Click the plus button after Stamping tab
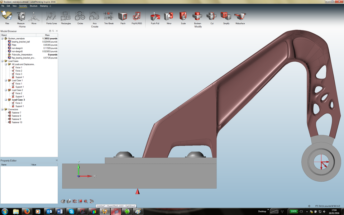The width and height of the screenshot is (344, 215). click(x=51, y=6)
